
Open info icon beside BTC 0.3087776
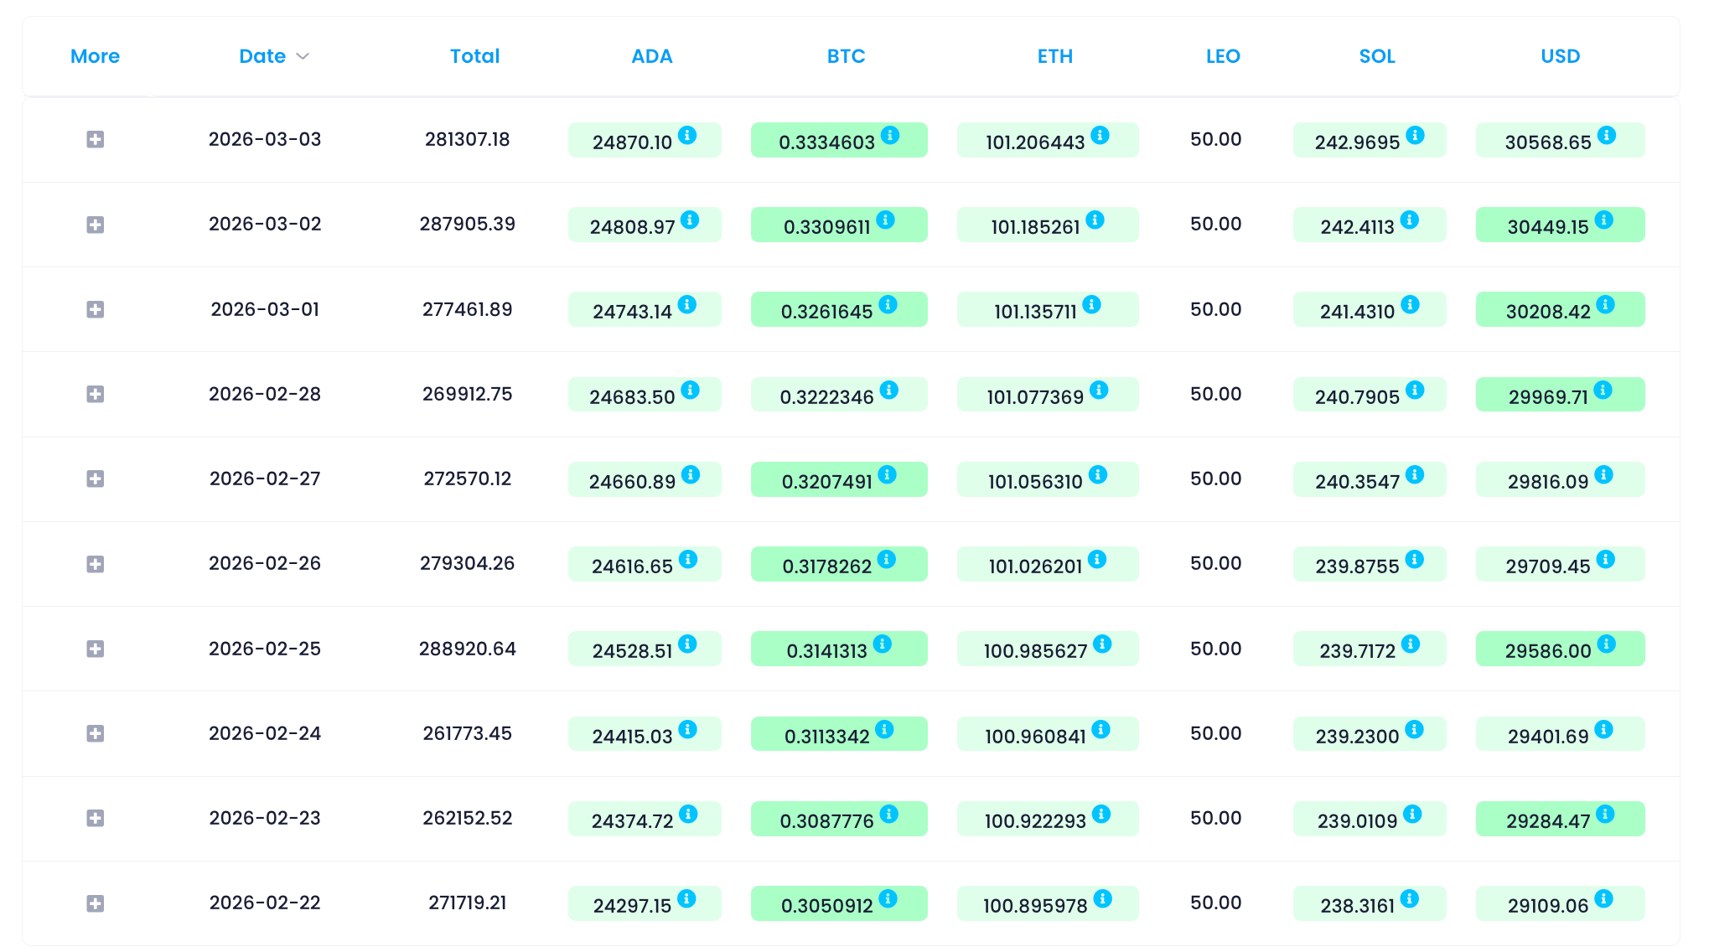(889, 814)
